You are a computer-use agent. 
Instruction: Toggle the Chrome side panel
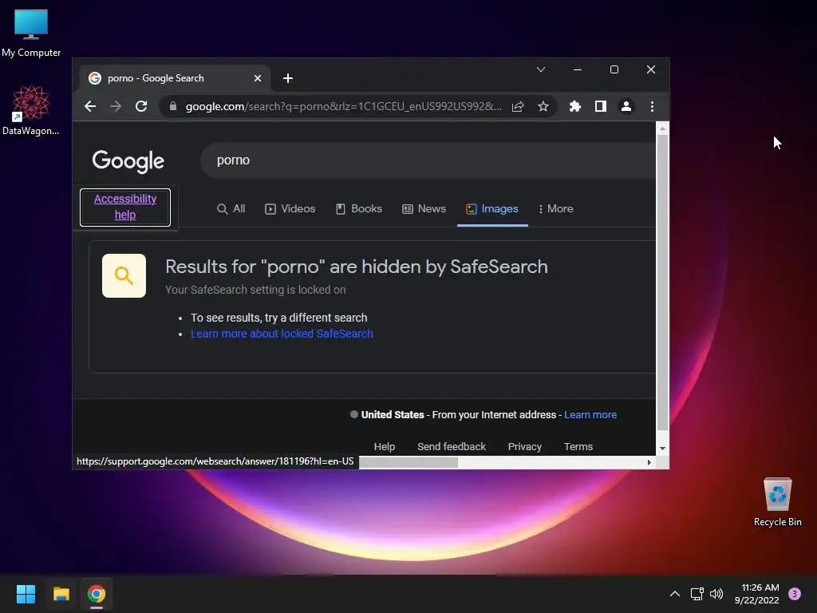point(601,106)
